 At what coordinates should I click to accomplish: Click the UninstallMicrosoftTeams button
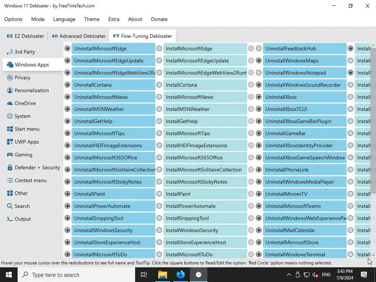point(305,206)
